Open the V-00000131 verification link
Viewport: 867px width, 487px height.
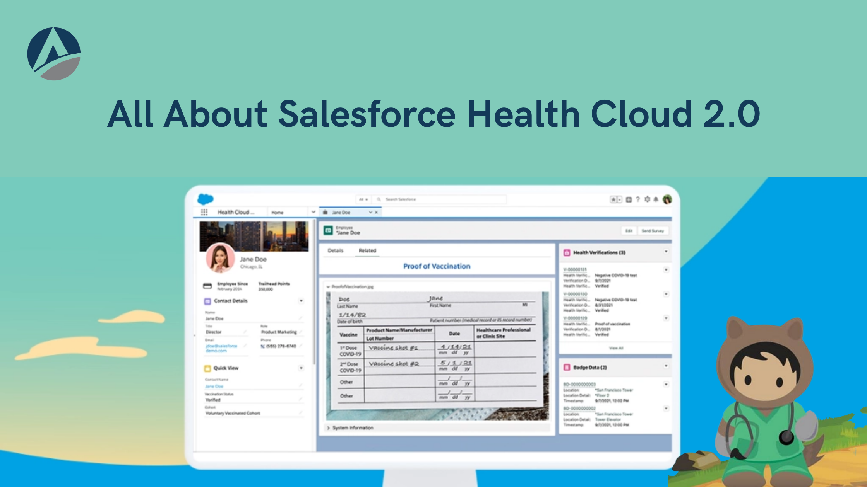click(x=575, y=270)
